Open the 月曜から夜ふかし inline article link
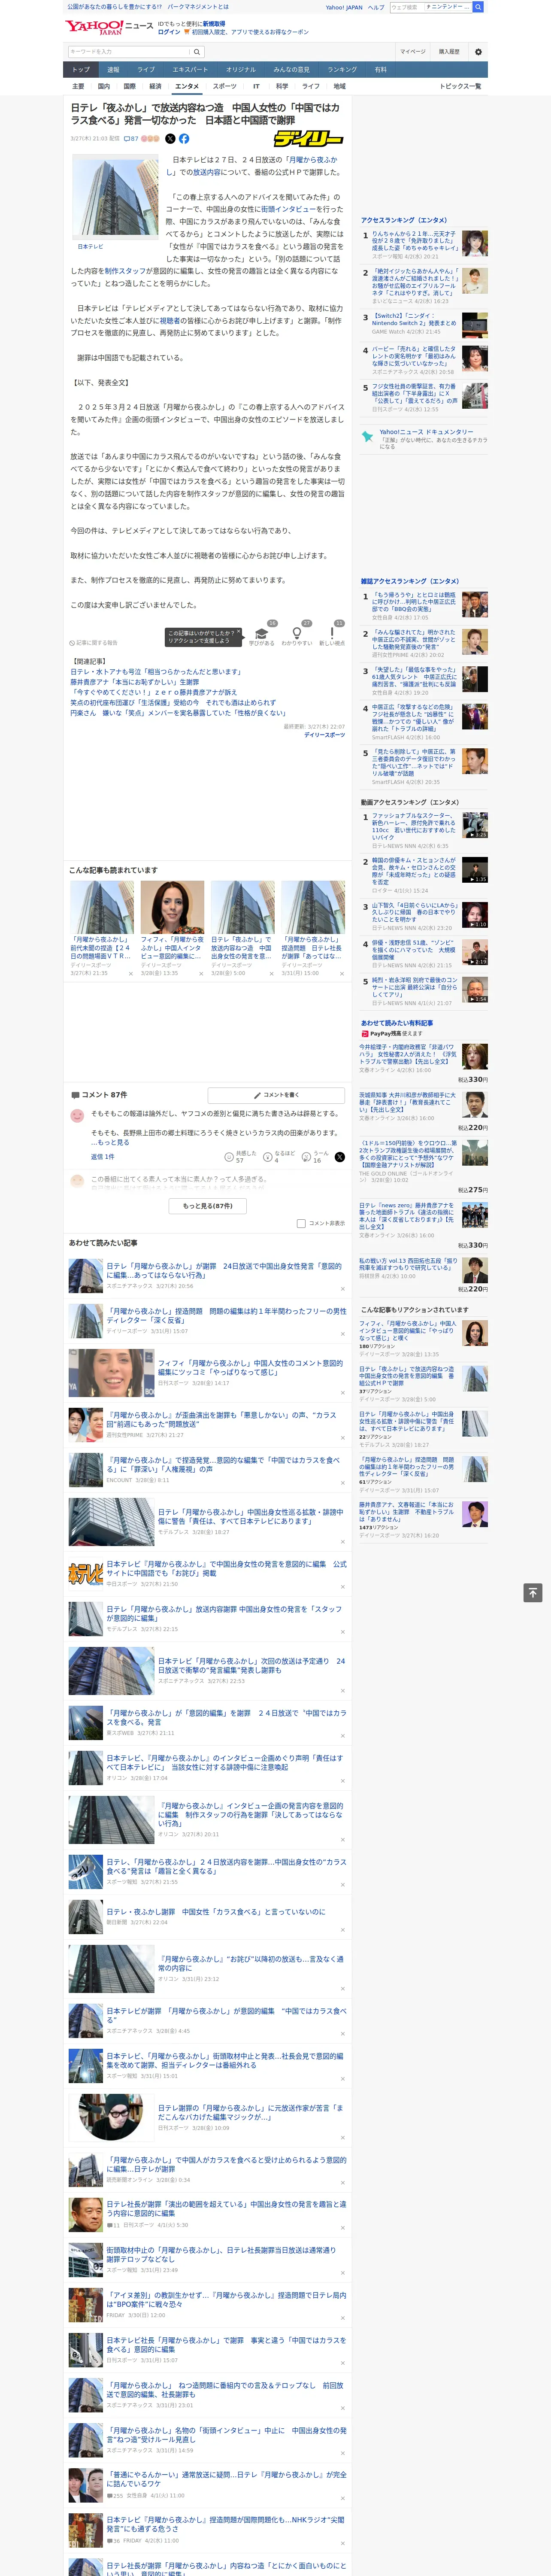This screenshot has height=2576, width=551. (251, 166)
